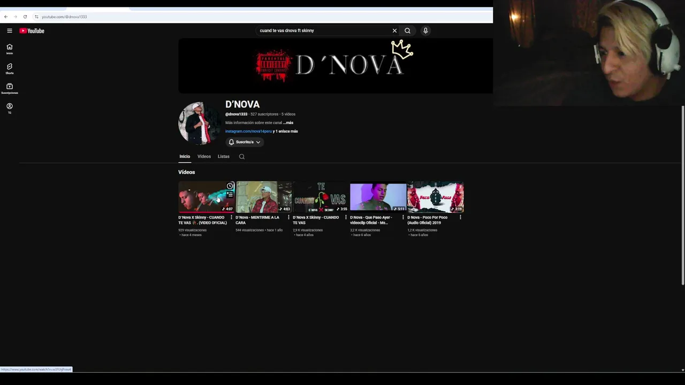Screen dimensions: 685x385
Task: Open Suscripciones in the sidebar
Action: 10,89
